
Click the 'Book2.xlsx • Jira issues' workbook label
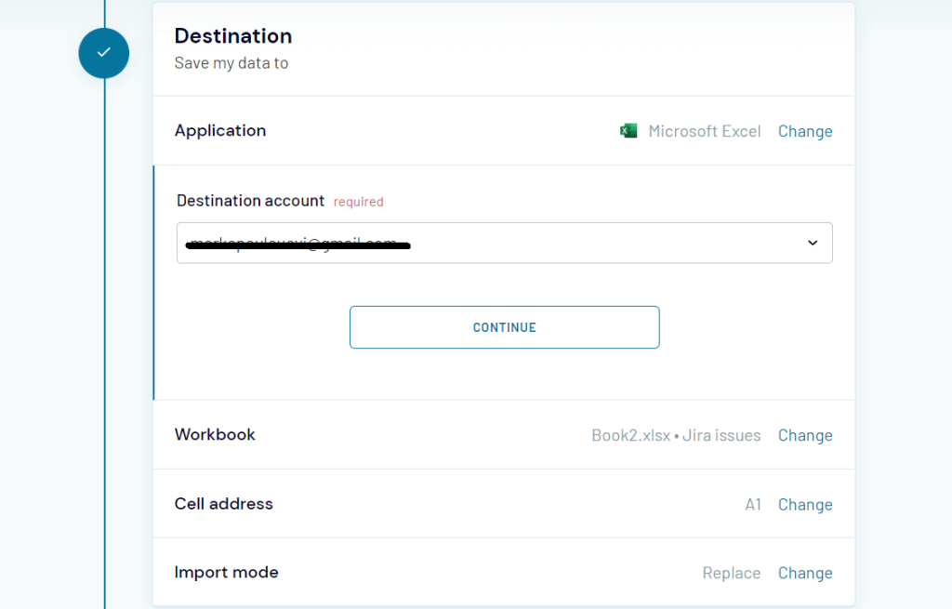click(x=676, y=434)
